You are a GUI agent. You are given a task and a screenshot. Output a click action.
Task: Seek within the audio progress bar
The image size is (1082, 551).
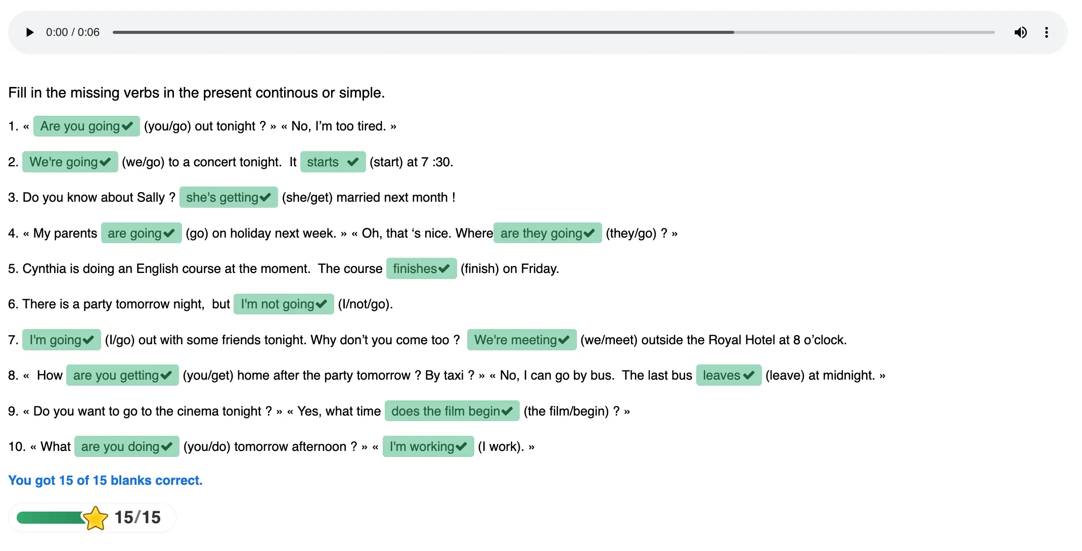(x=553, y=32)
